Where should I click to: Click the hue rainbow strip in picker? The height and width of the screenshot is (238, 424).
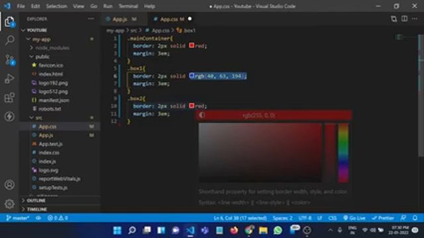tap(343, 153)
